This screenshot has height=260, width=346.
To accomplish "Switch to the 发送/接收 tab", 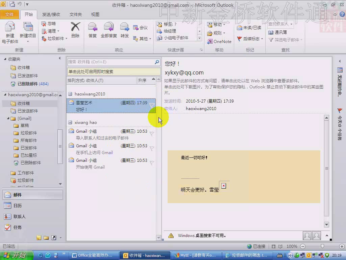I will 51,14.
